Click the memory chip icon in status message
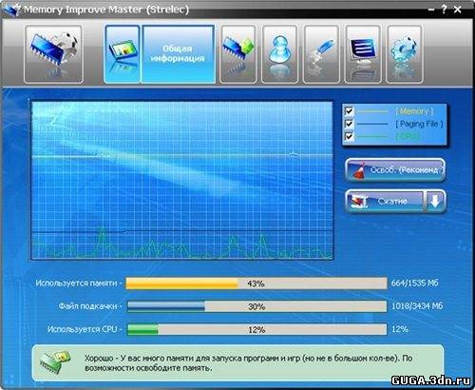Image resolution: width=475 pixels, height=390 pixels. [x=55, y=361]
